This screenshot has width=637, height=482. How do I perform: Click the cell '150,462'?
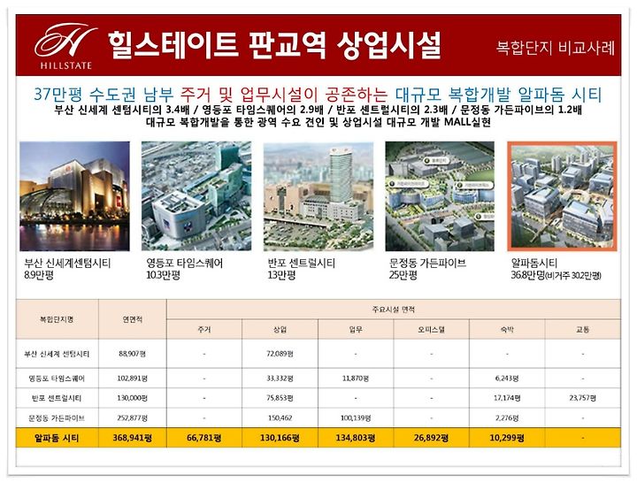(x=280, y=417)
